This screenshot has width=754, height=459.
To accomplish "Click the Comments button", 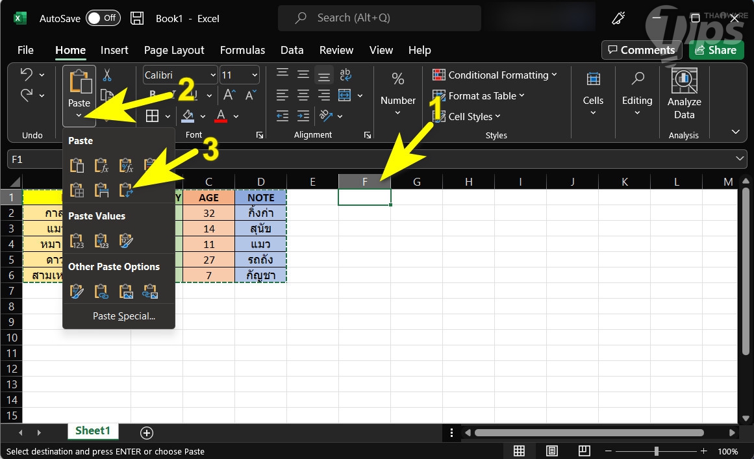I will pos(642,50).
